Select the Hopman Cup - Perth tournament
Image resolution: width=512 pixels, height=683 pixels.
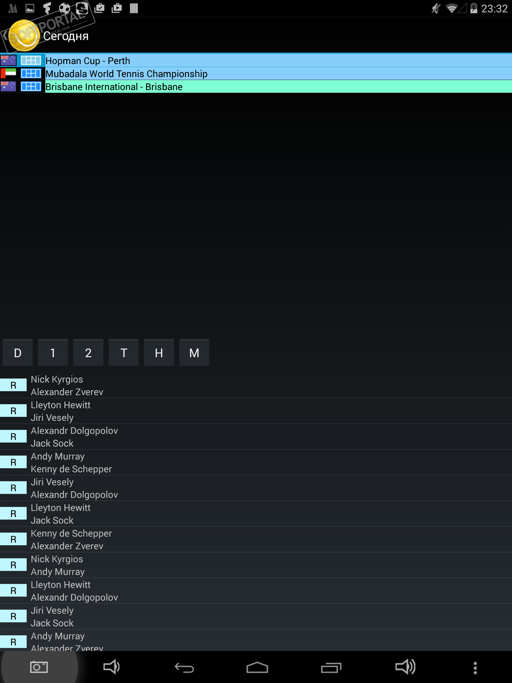pos(256,60)
